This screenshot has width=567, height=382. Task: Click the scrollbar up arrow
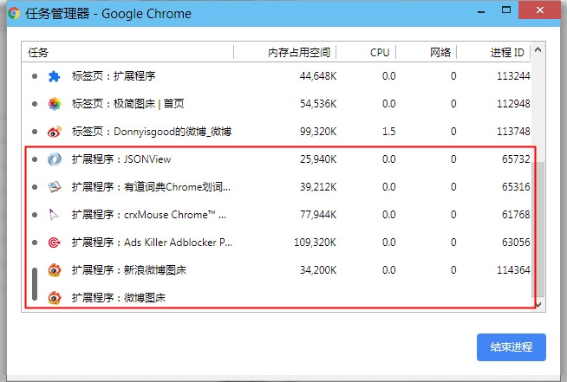pyautogui.click(x=538, y=50)
